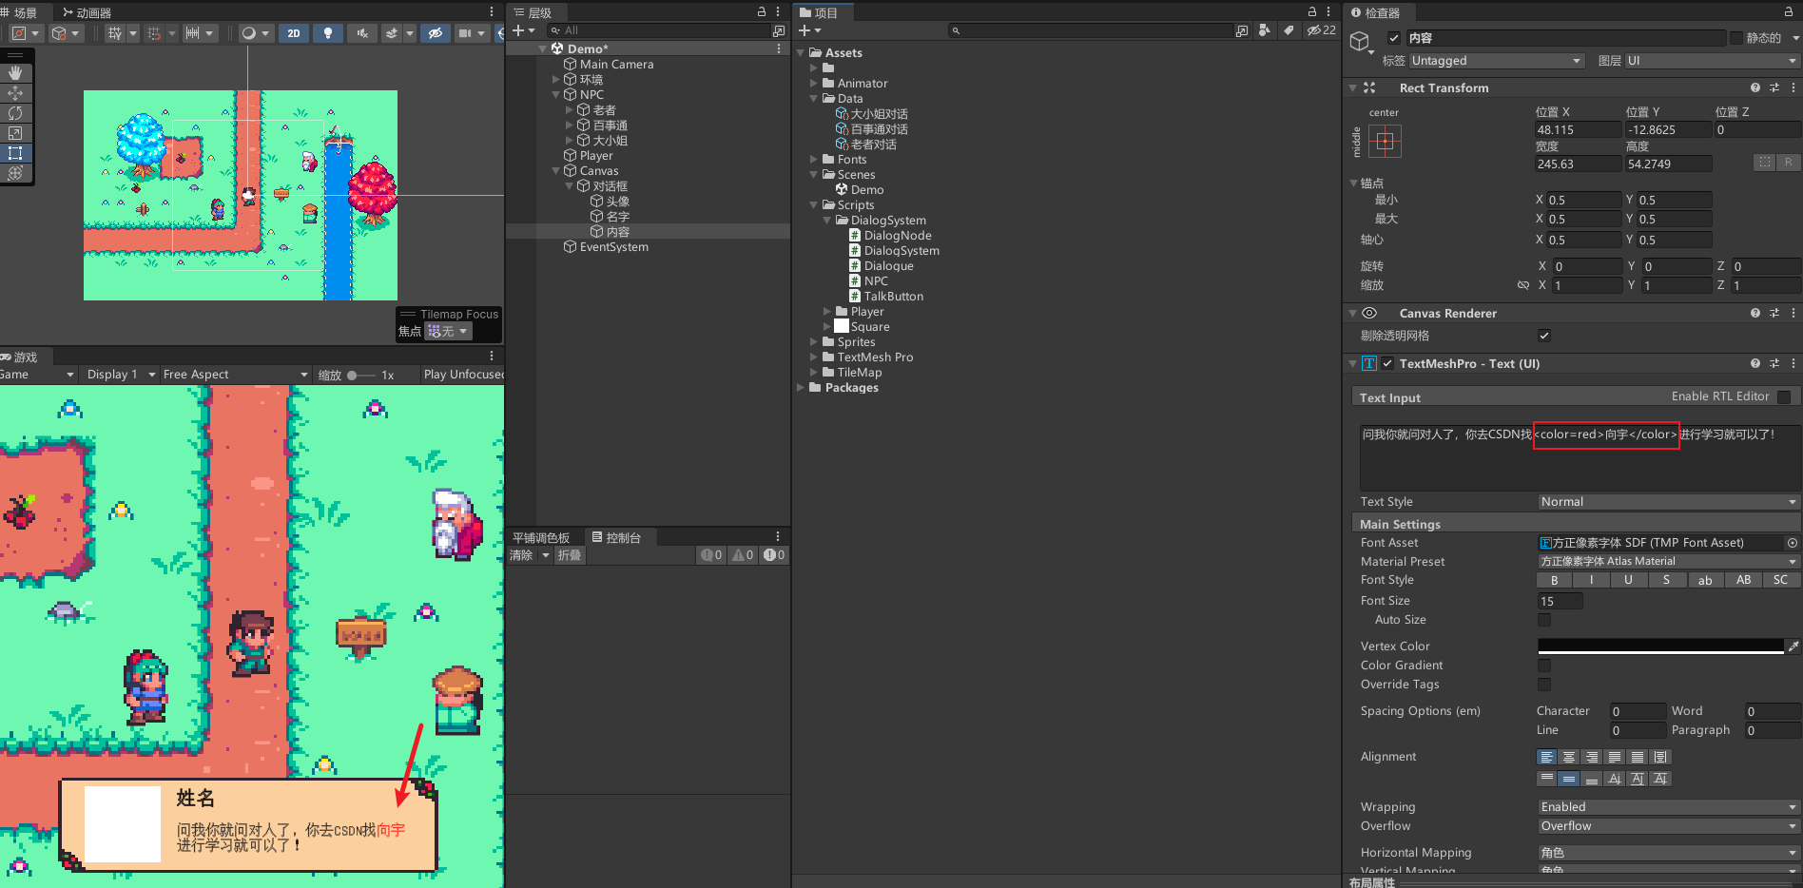Click the hierarchy search field
The height and width of the screenshot is (888, 1803).
click(x=658, y=30)
